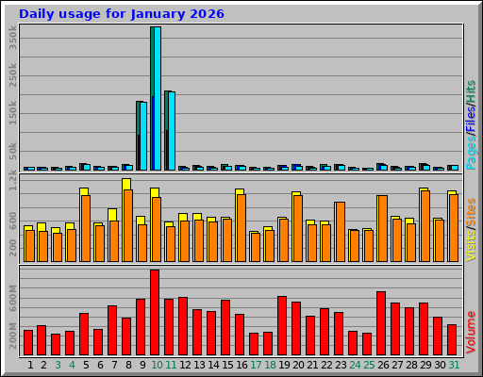This screenshot has height=377, width=483.
Task: Click day label '11' on the x-axis
Action: coord(171,365)
